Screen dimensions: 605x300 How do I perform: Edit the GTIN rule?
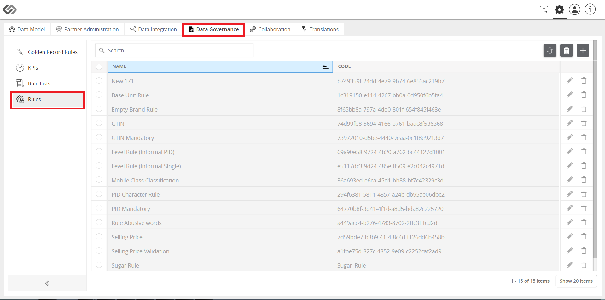point(569,123)
